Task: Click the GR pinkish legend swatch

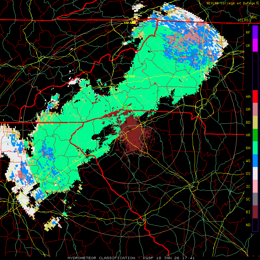Action: point(255,109)
